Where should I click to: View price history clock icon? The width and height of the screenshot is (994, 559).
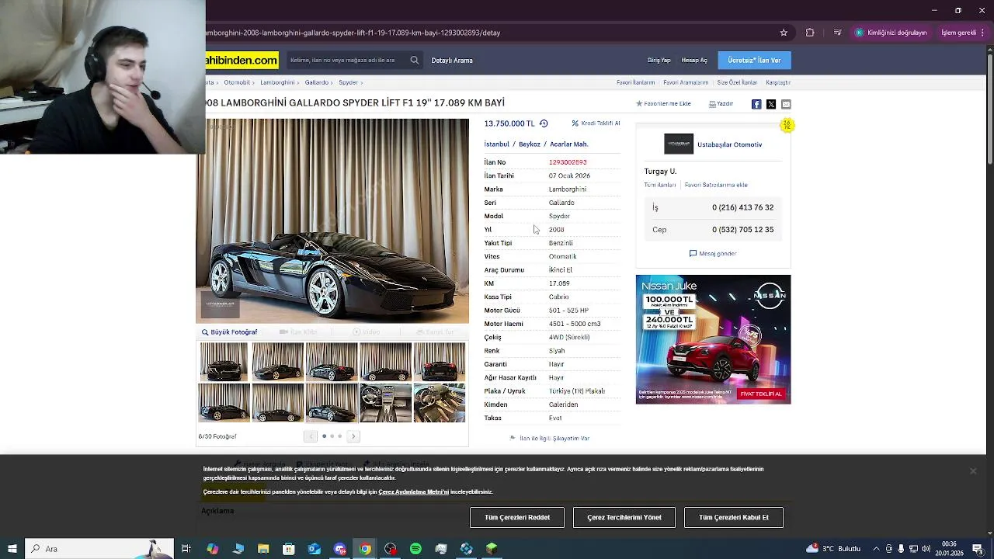point(544,123)
